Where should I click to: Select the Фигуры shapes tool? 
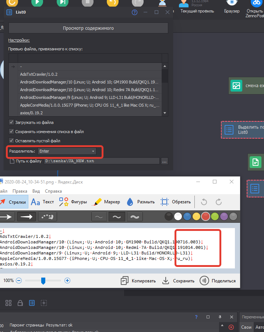[73, 202]
